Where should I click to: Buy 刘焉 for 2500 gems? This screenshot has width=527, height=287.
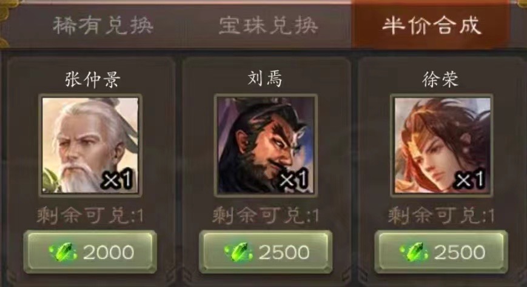coord(266,252)
